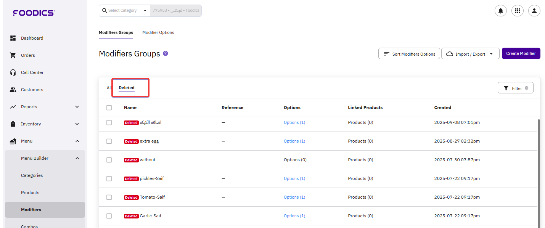Open the user profile icon
This screenshot has height=228, width=545.
click(x=534, y=11)
